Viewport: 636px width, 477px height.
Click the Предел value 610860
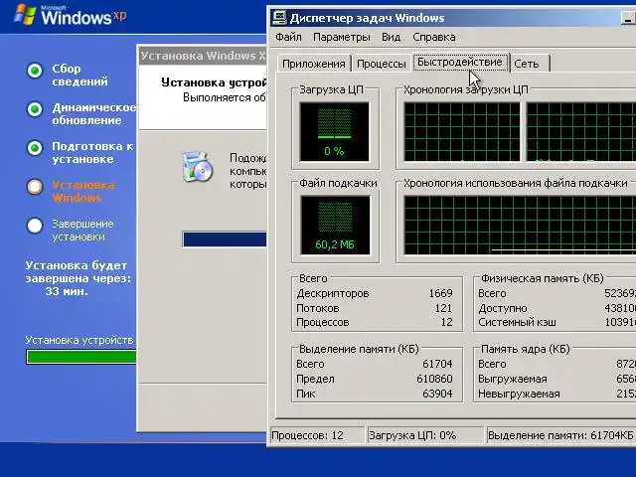434,379
